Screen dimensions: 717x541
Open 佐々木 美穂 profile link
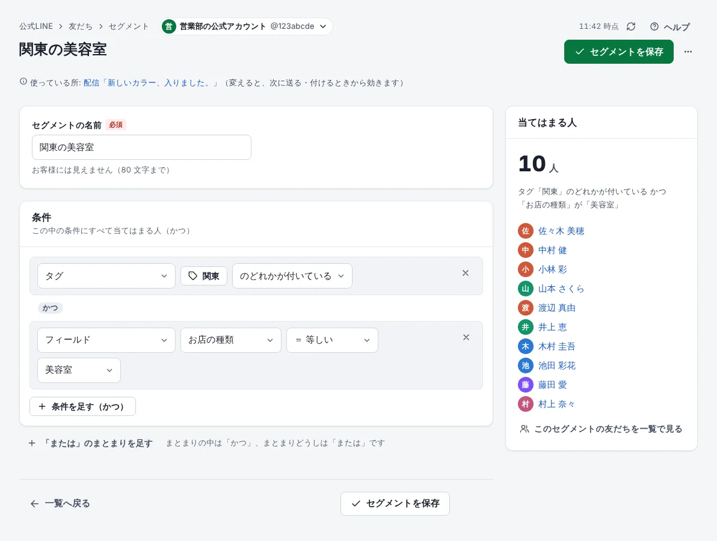(561, 231)
